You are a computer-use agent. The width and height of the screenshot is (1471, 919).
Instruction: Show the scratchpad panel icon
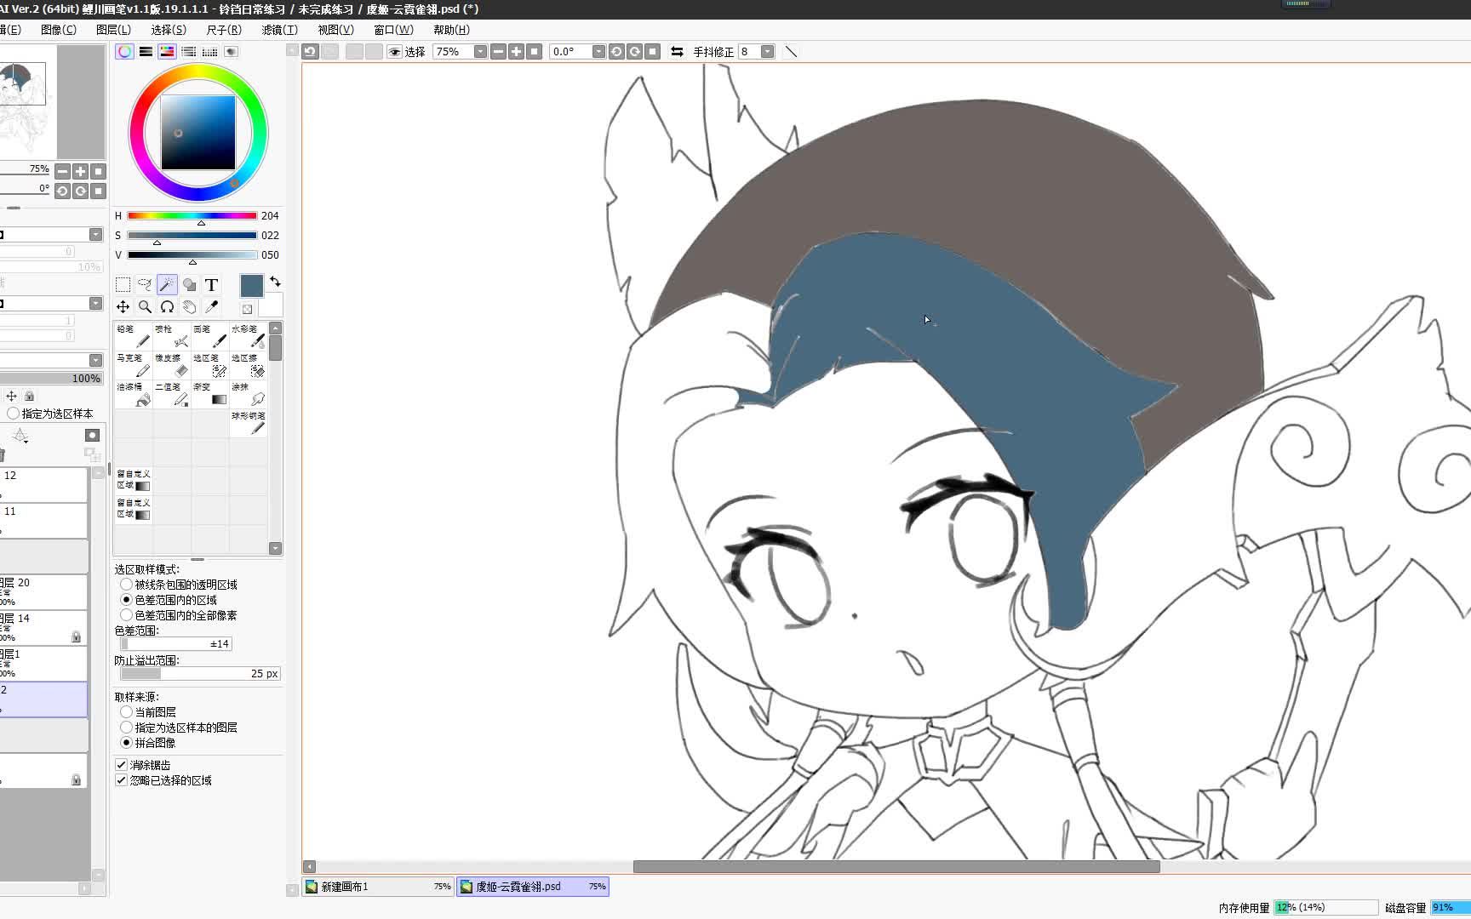[x=231, y=52]
